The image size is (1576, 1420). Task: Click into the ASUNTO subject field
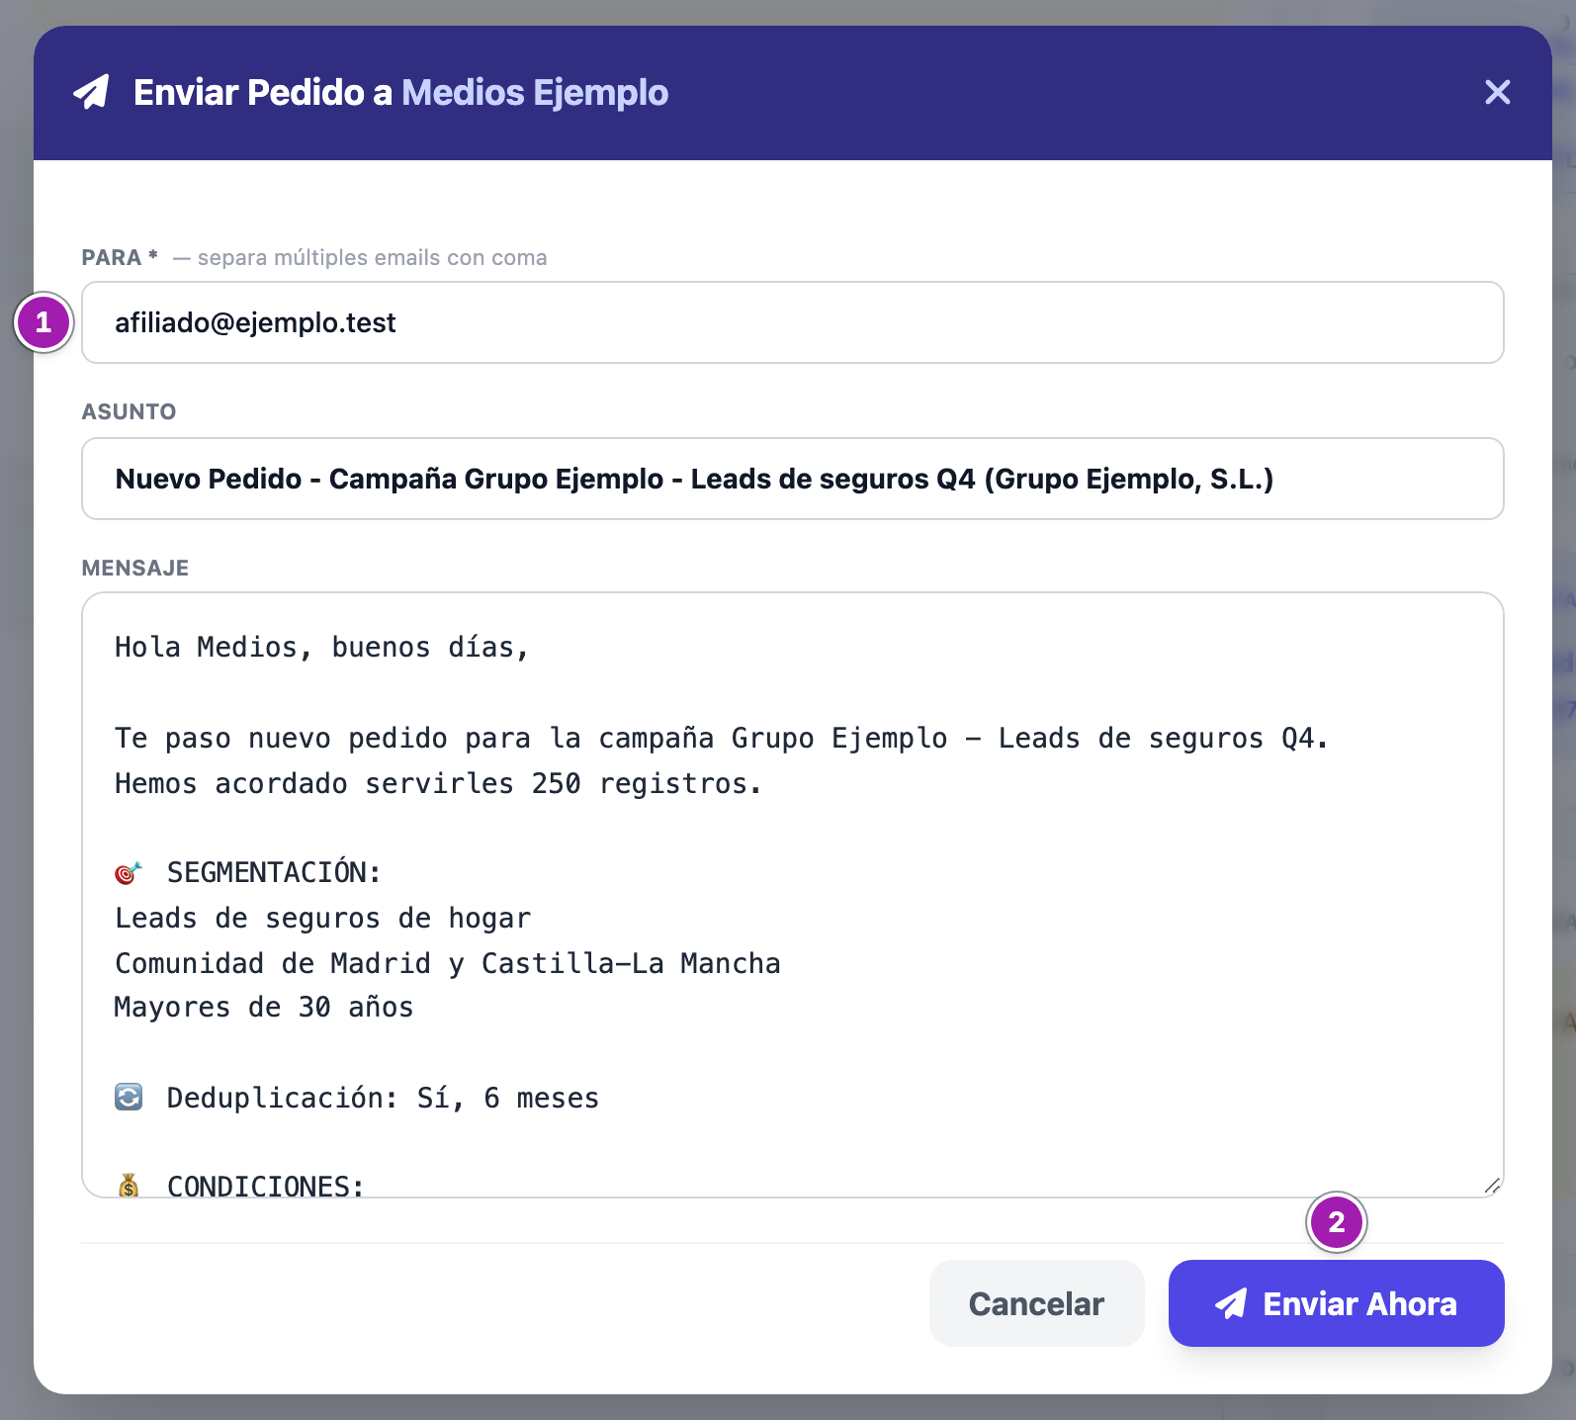[x=792, y=479]
